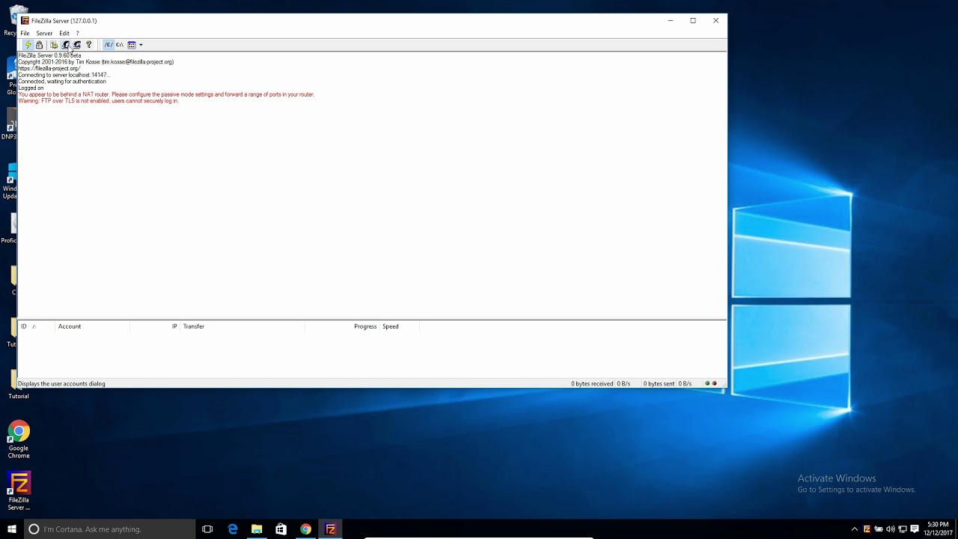Open the File menu
Screen dimensions: 958x539
(25, 33)
